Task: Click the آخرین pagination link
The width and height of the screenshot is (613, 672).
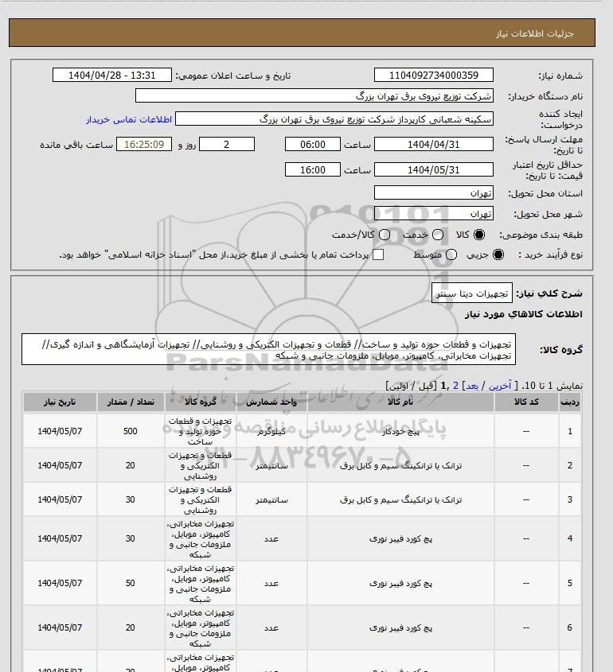Action: [500, 386]
